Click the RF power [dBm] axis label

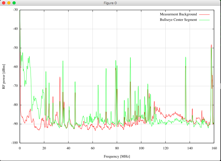[x=4, y=76]
